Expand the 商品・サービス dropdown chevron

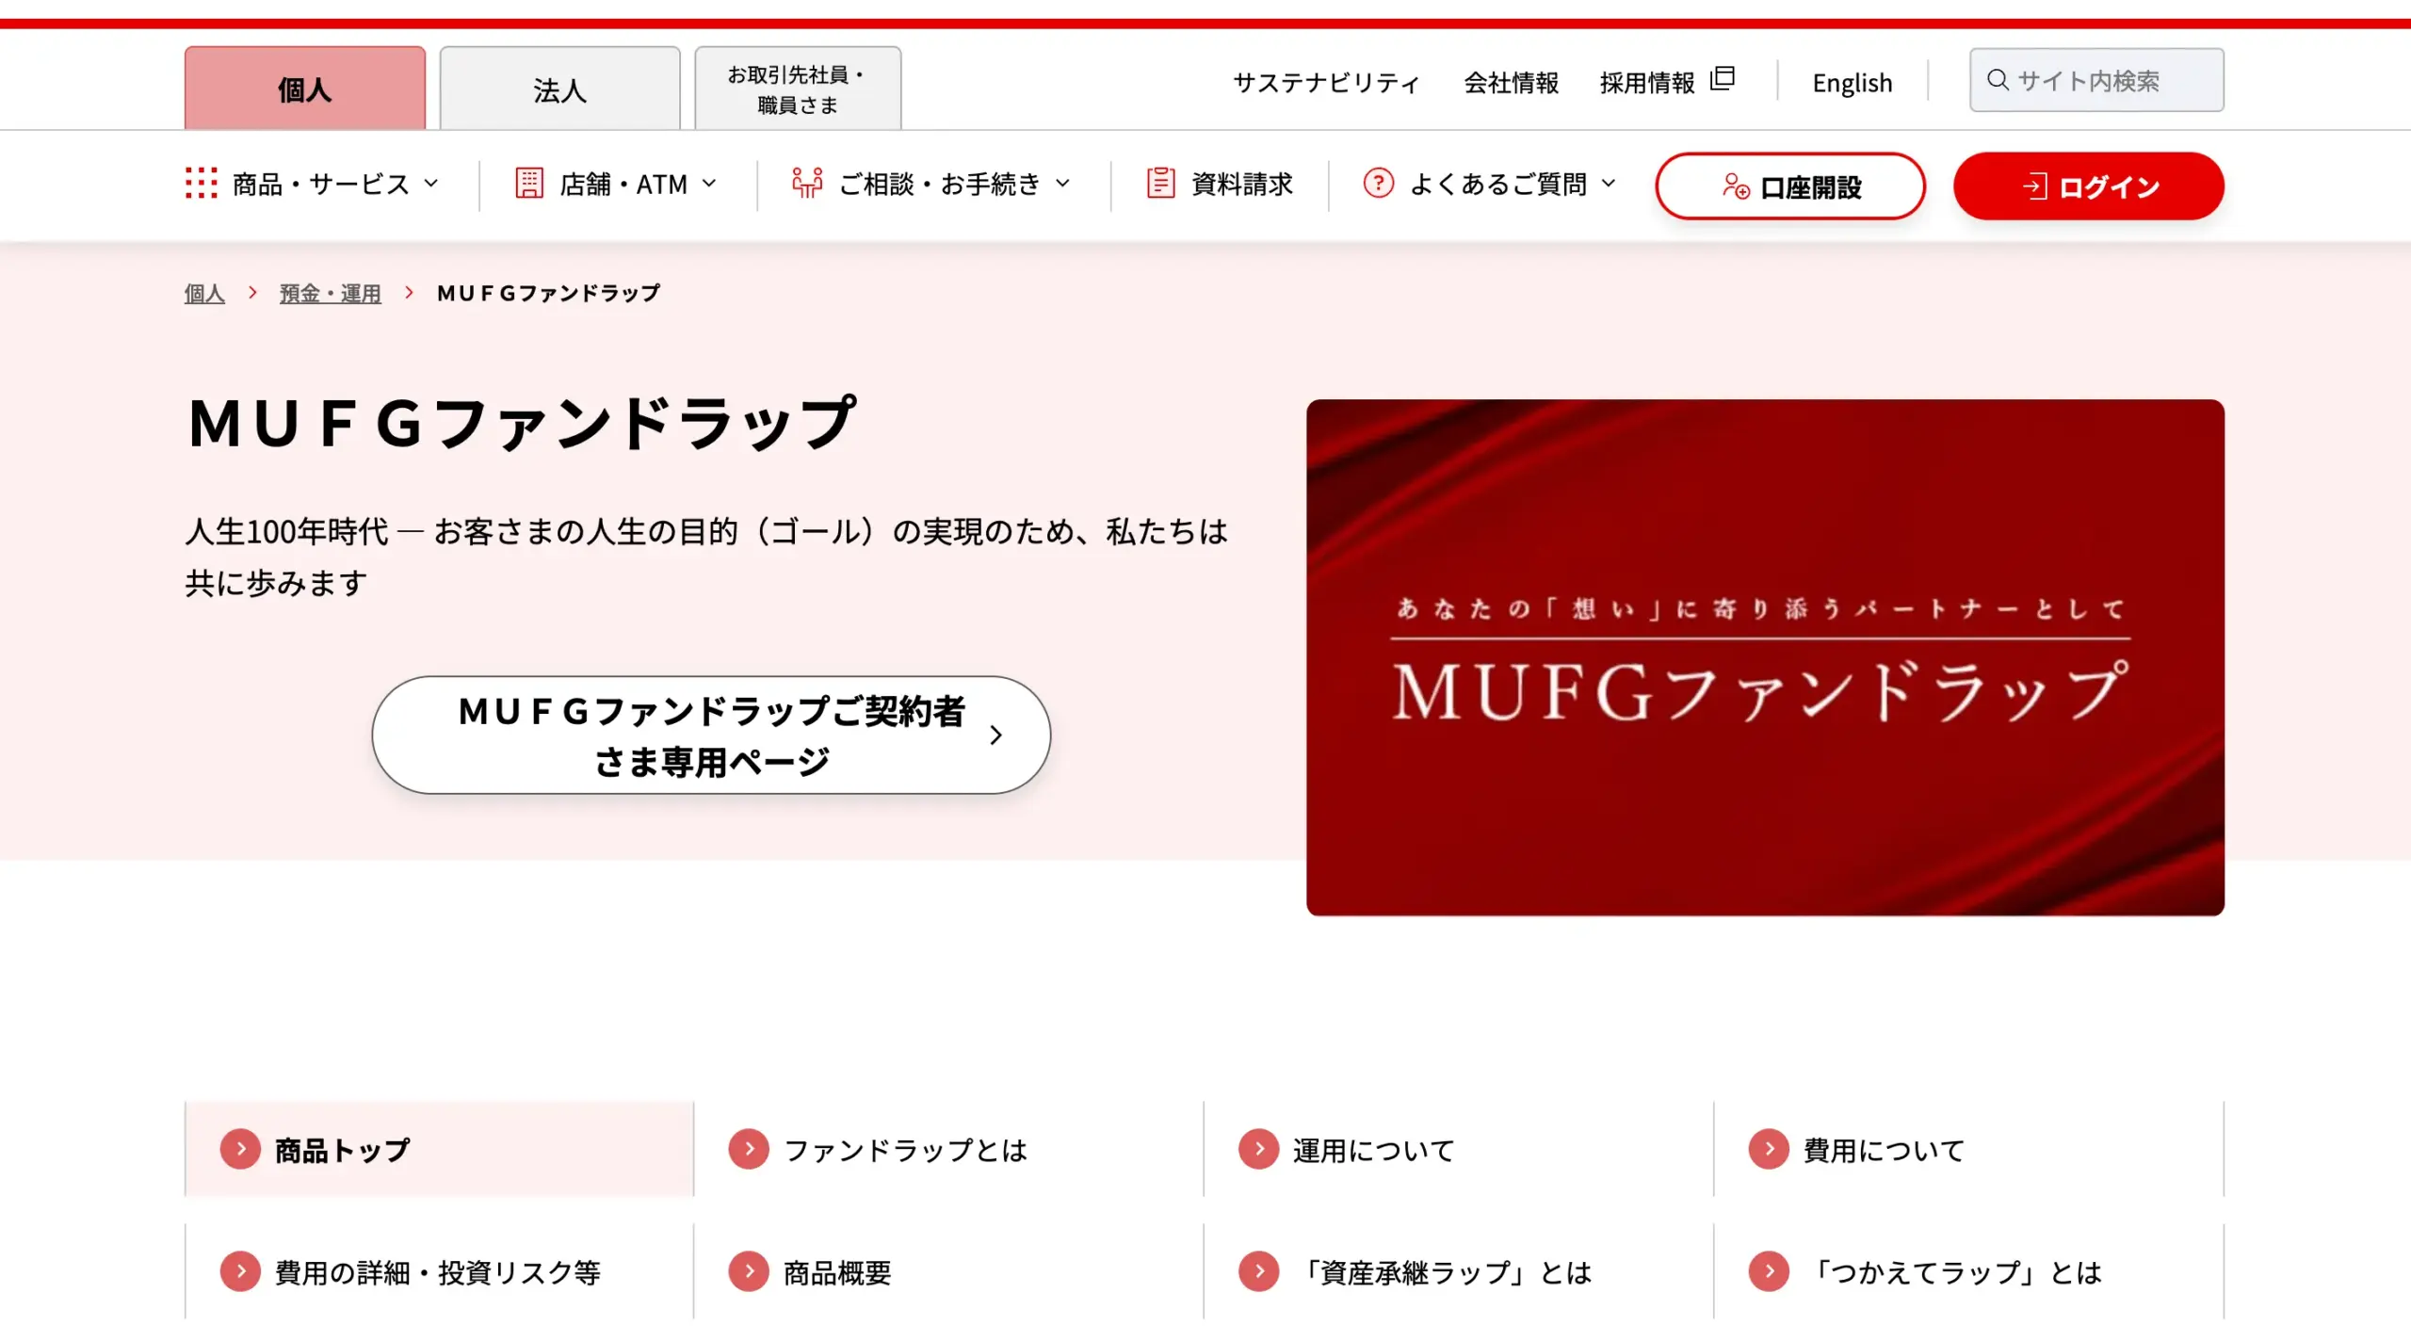pos(431,184)
